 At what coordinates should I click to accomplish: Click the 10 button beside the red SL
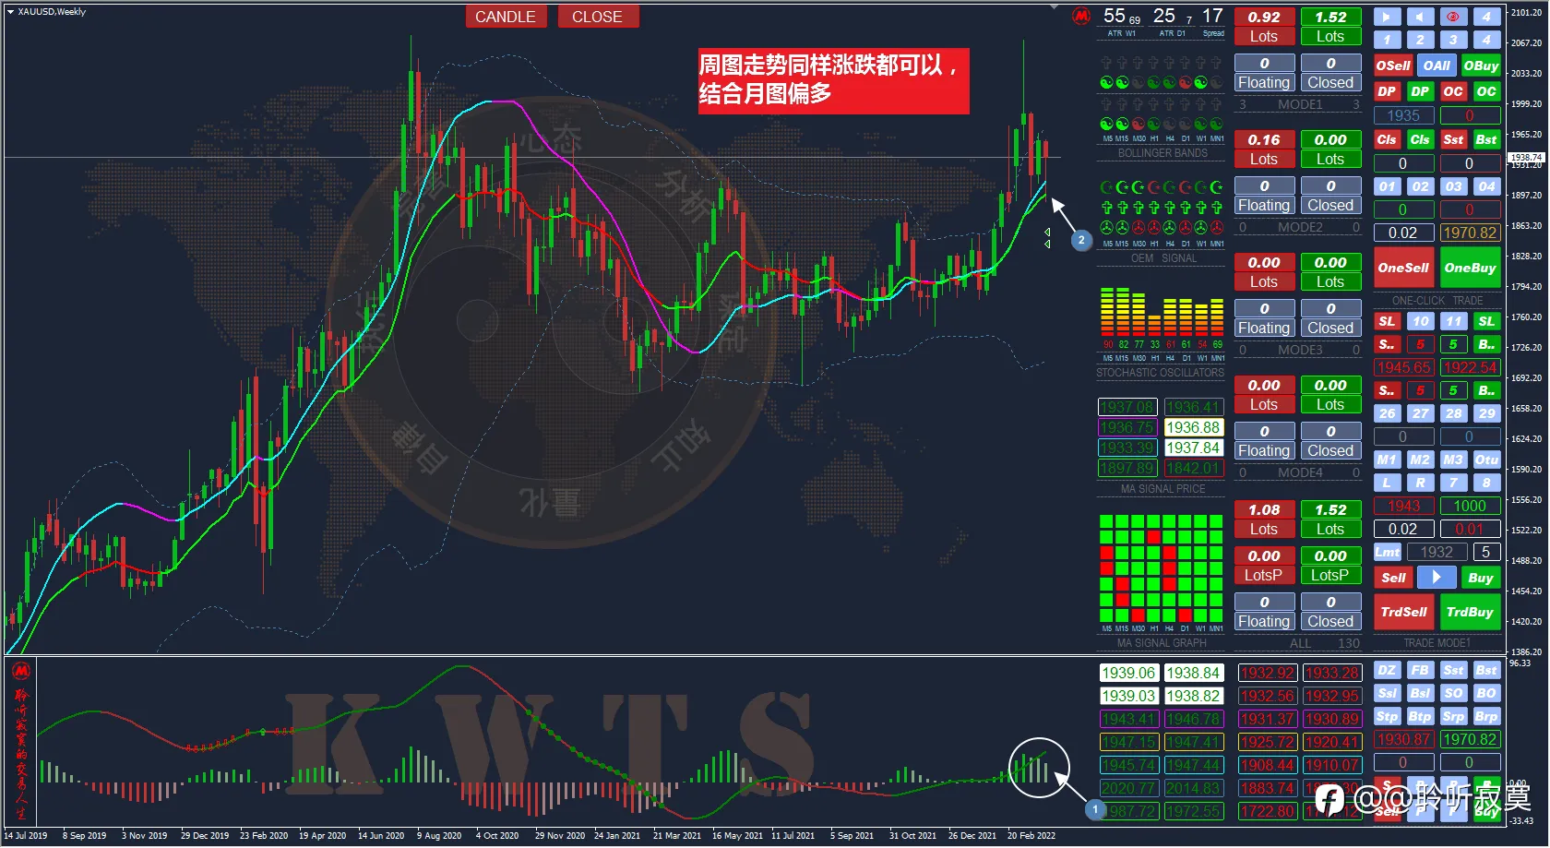click(1420, 321)
